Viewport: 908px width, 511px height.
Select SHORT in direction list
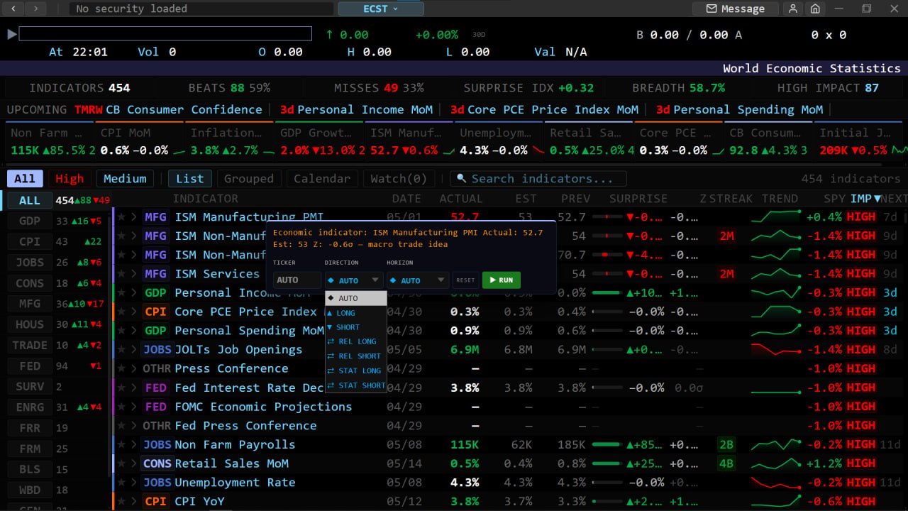tap(356, 327)
